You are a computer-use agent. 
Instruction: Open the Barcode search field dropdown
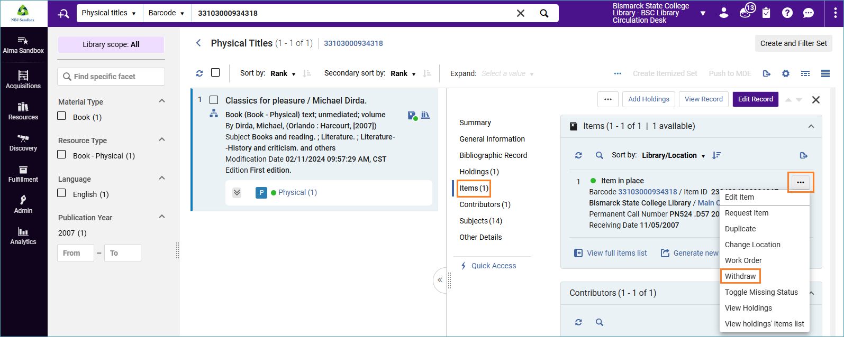[x=166, y=13]
